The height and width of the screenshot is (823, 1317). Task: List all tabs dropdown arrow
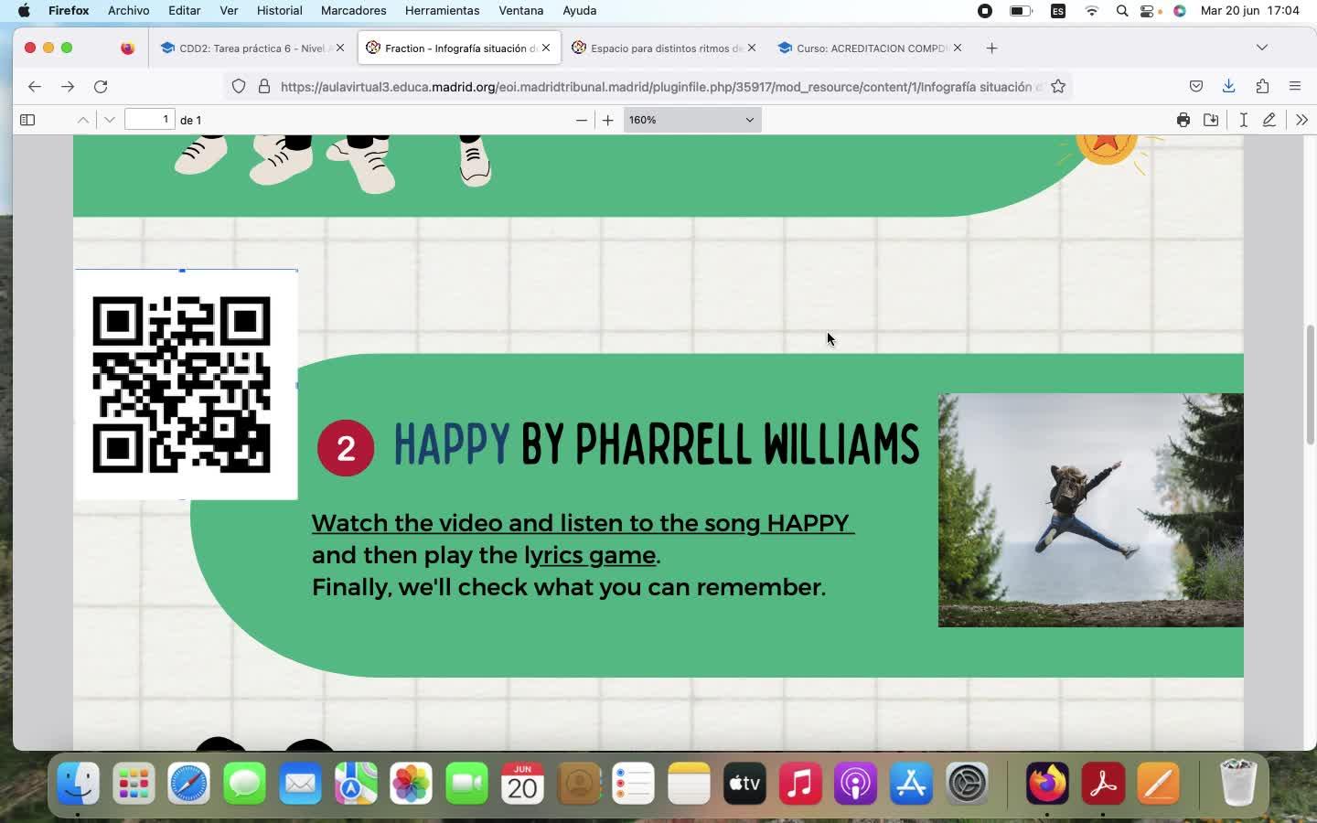[1262, 48]
